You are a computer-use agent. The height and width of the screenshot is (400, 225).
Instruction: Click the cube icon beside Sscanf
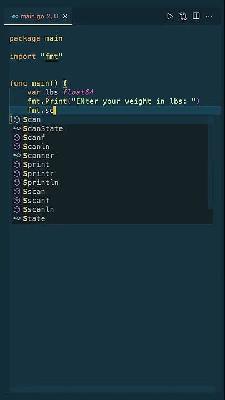pyautogui.click(x=17, y=201)
